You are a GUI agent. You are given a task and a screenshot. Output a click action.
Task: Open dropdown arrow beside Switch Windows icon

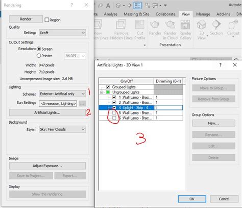[x=160, y=6]
